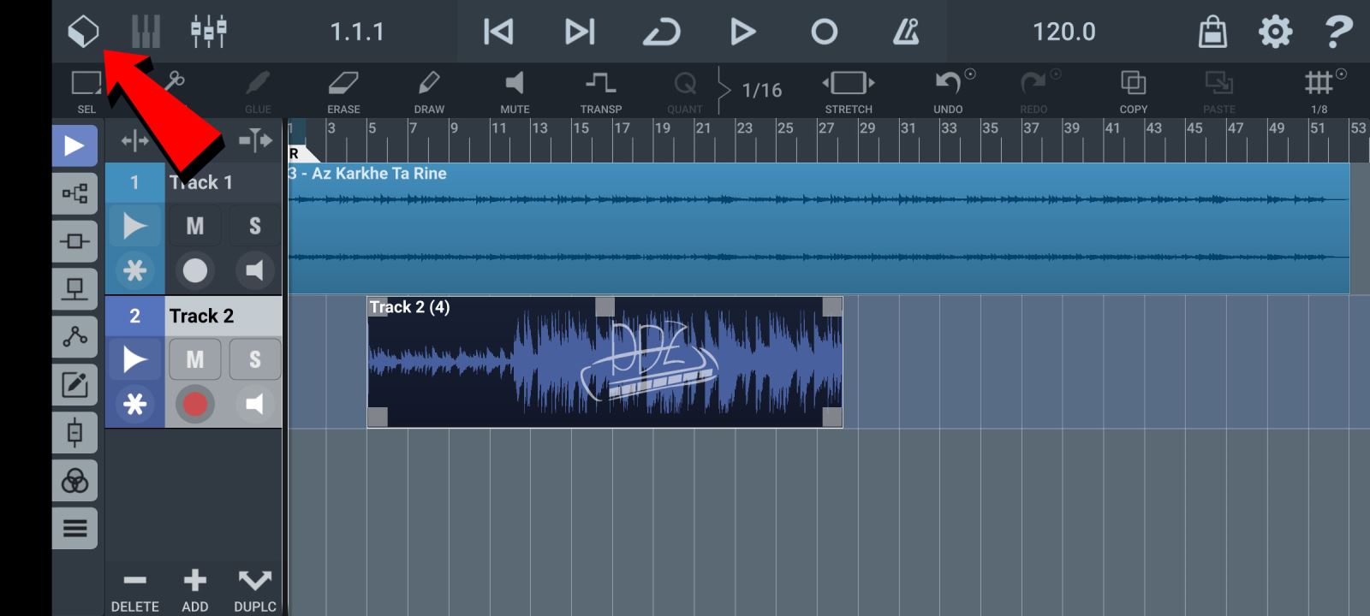Open the piano keyboard view
Image resolution: width=1370 pixels, height=616 pixels.
(x=146, y=32)
